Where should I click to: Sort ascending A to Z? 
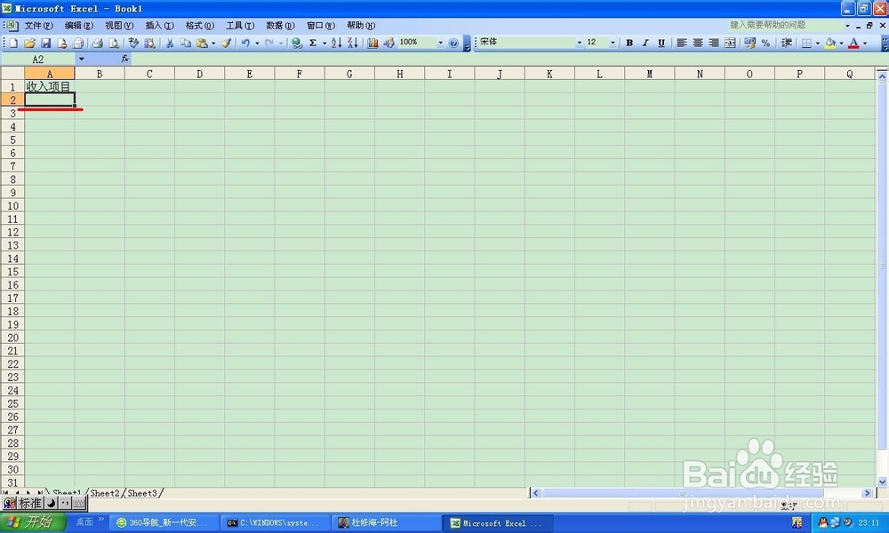(336, 43)
